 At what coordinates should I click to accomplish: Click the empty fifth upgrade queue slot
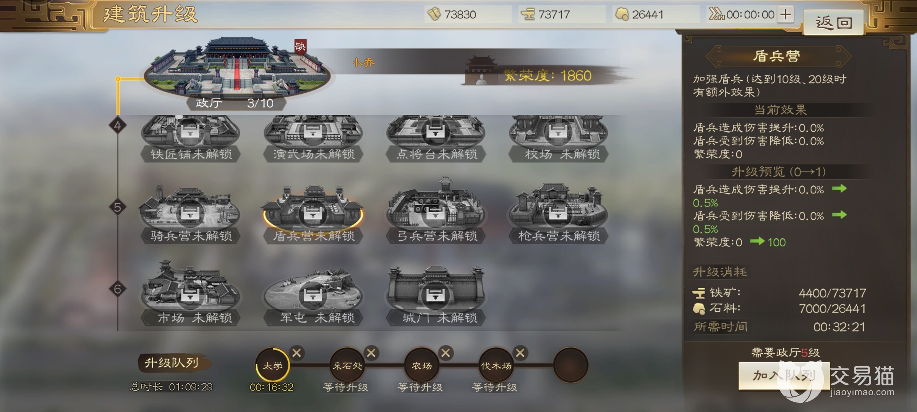coord(571,365)
